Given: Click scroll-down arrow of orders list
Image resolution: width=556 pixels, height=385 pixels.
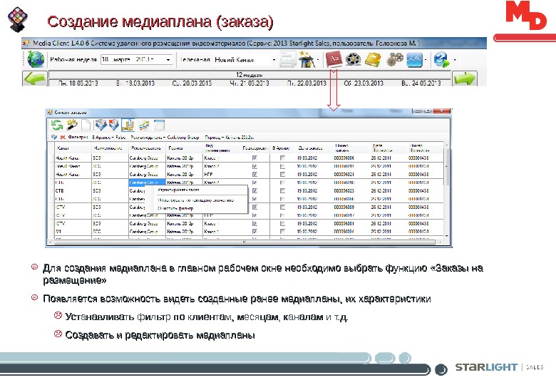Looking at the screenshot, I should [x=447, y=236].
